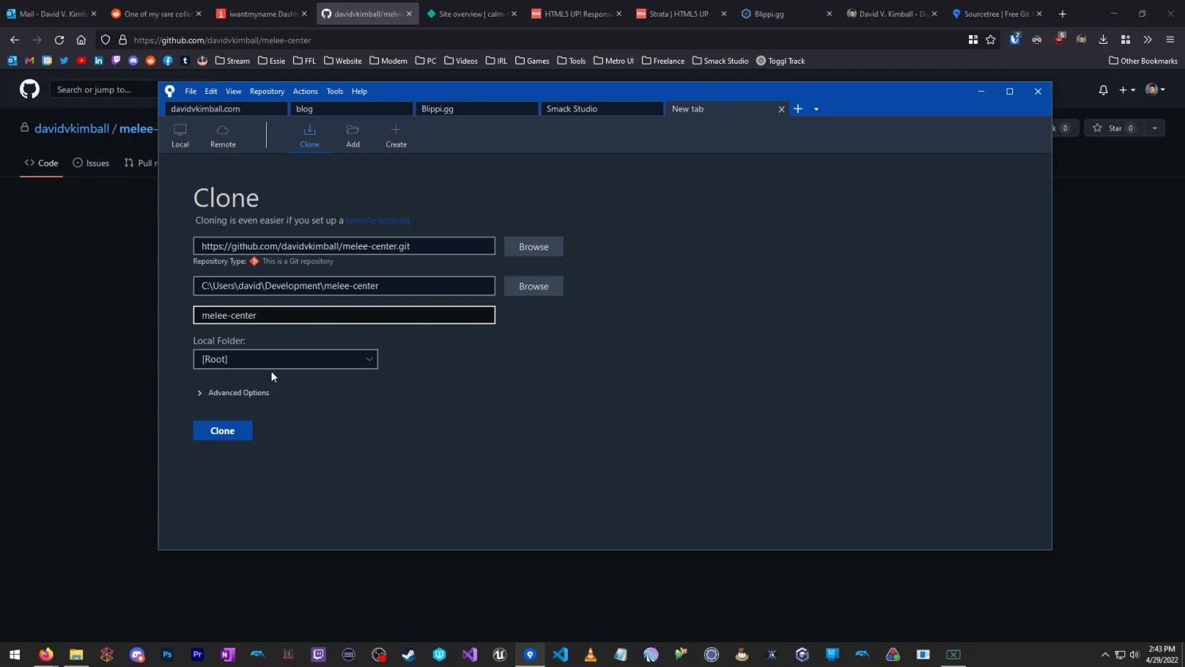
Task: Click the Clone toolbar icon
Action: click(309, 135)
